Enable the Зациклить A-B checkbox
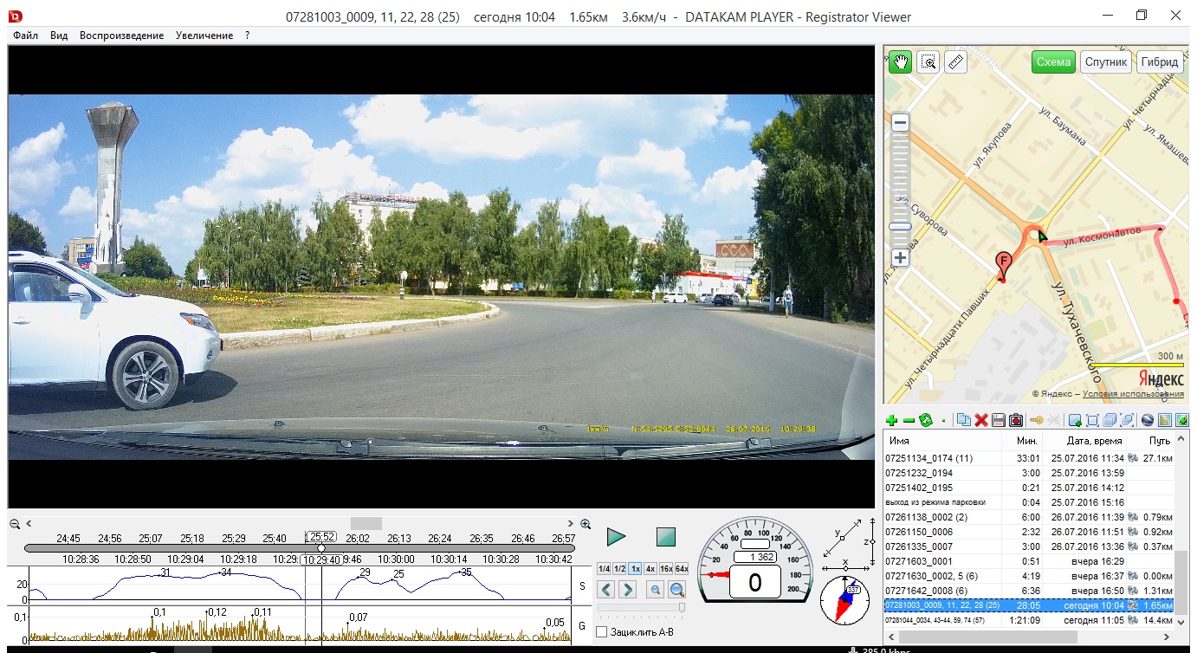 (602, 632)
